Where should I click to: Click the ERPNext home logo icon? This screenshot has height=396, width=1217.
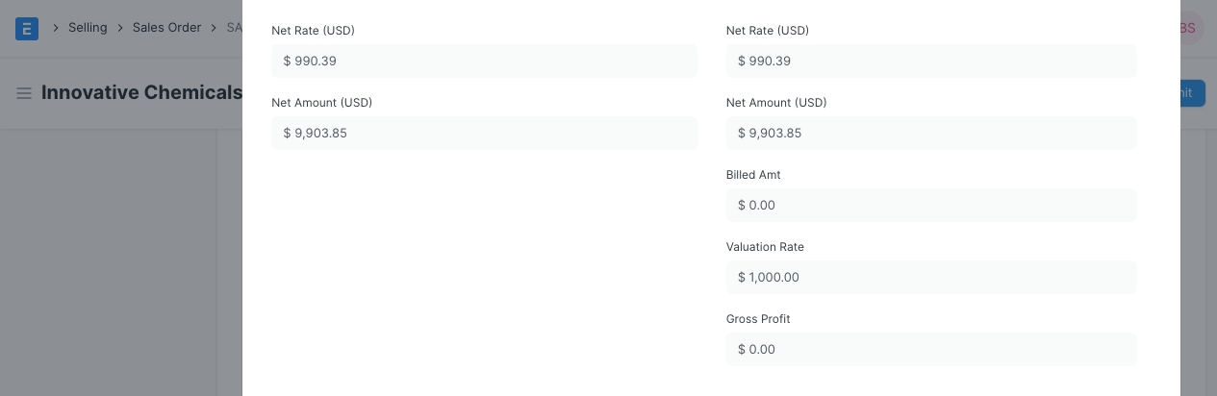coord(27,29)
